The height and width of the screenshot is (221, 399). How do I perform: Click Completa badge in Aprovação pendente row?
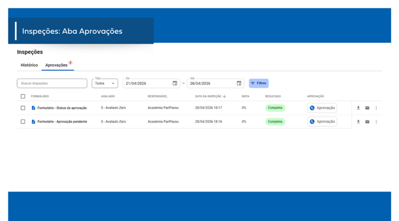[x=275, y=122]
